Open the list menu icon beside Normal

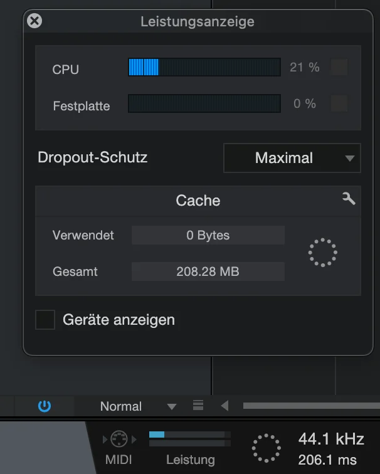coord(198,406)
